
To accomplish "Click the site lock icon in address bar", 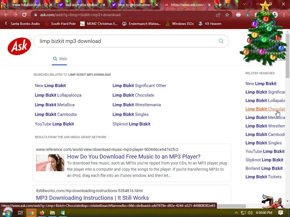I will click(36, 15).
